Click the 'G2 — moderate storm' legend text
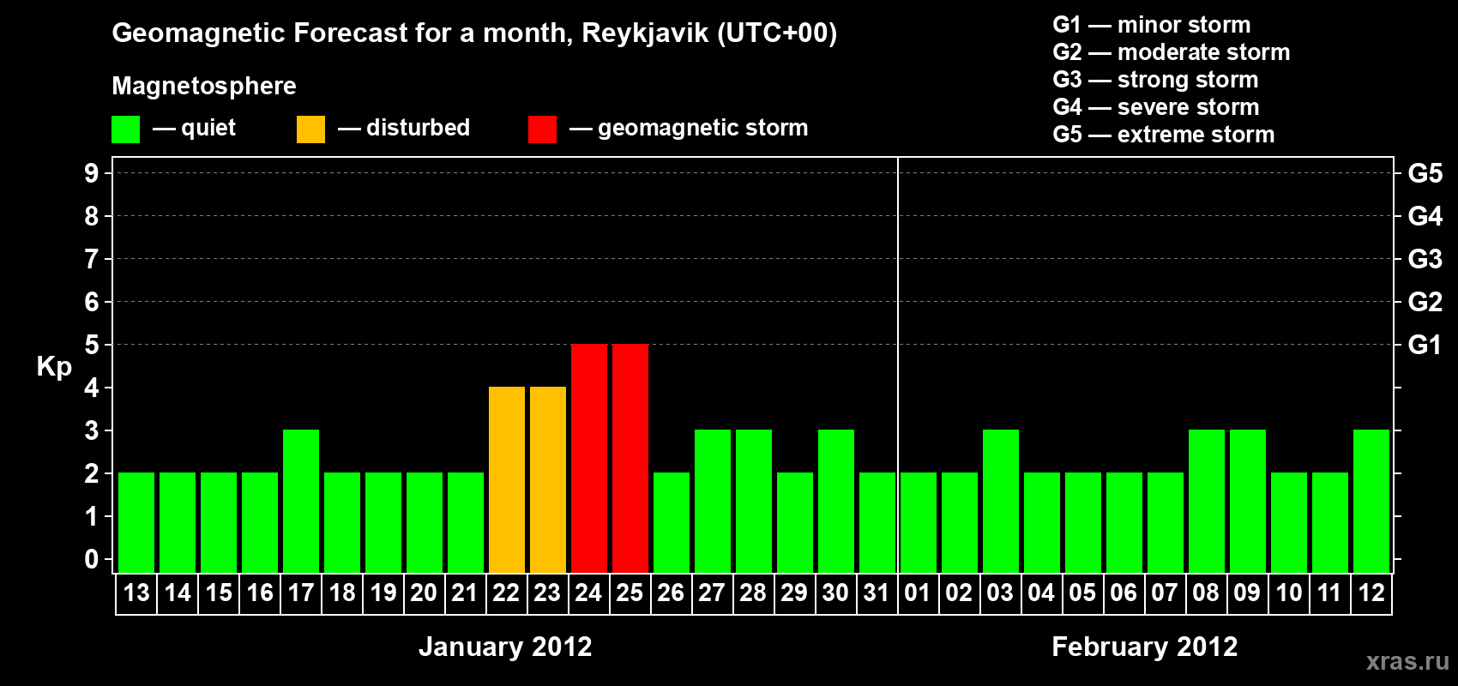 pos(1172,52)
